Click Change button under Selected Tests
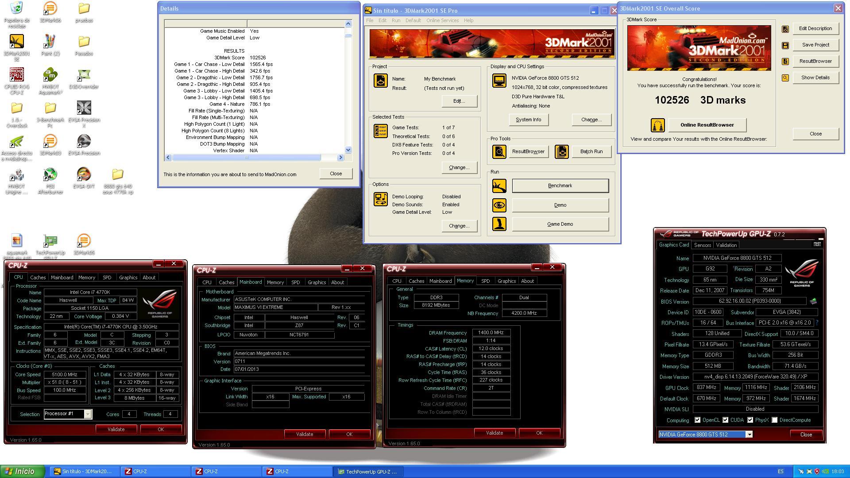This screenshot has width=850, height=478. pos(459,168)
